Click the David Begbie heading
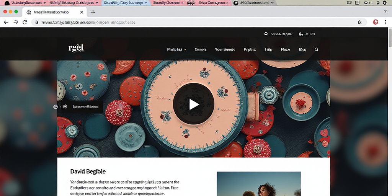 coord(88,171)
